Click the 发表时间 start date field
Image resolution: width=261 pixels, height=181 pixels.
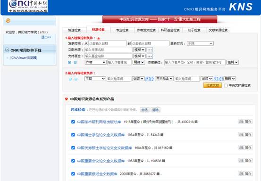point(107,43)
